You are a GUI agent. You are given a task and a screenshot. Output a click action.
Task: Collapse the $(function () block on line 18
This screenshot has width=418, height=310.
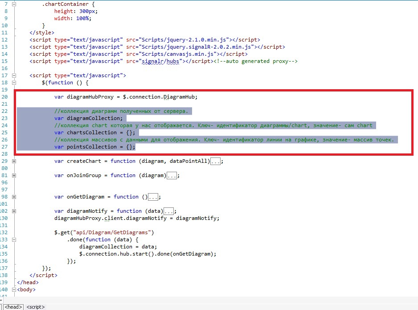click(x=14, y=83)
